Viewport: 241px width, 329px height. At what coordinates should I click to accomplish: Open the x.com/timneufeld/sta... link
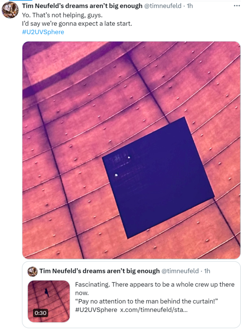(153, 310)
